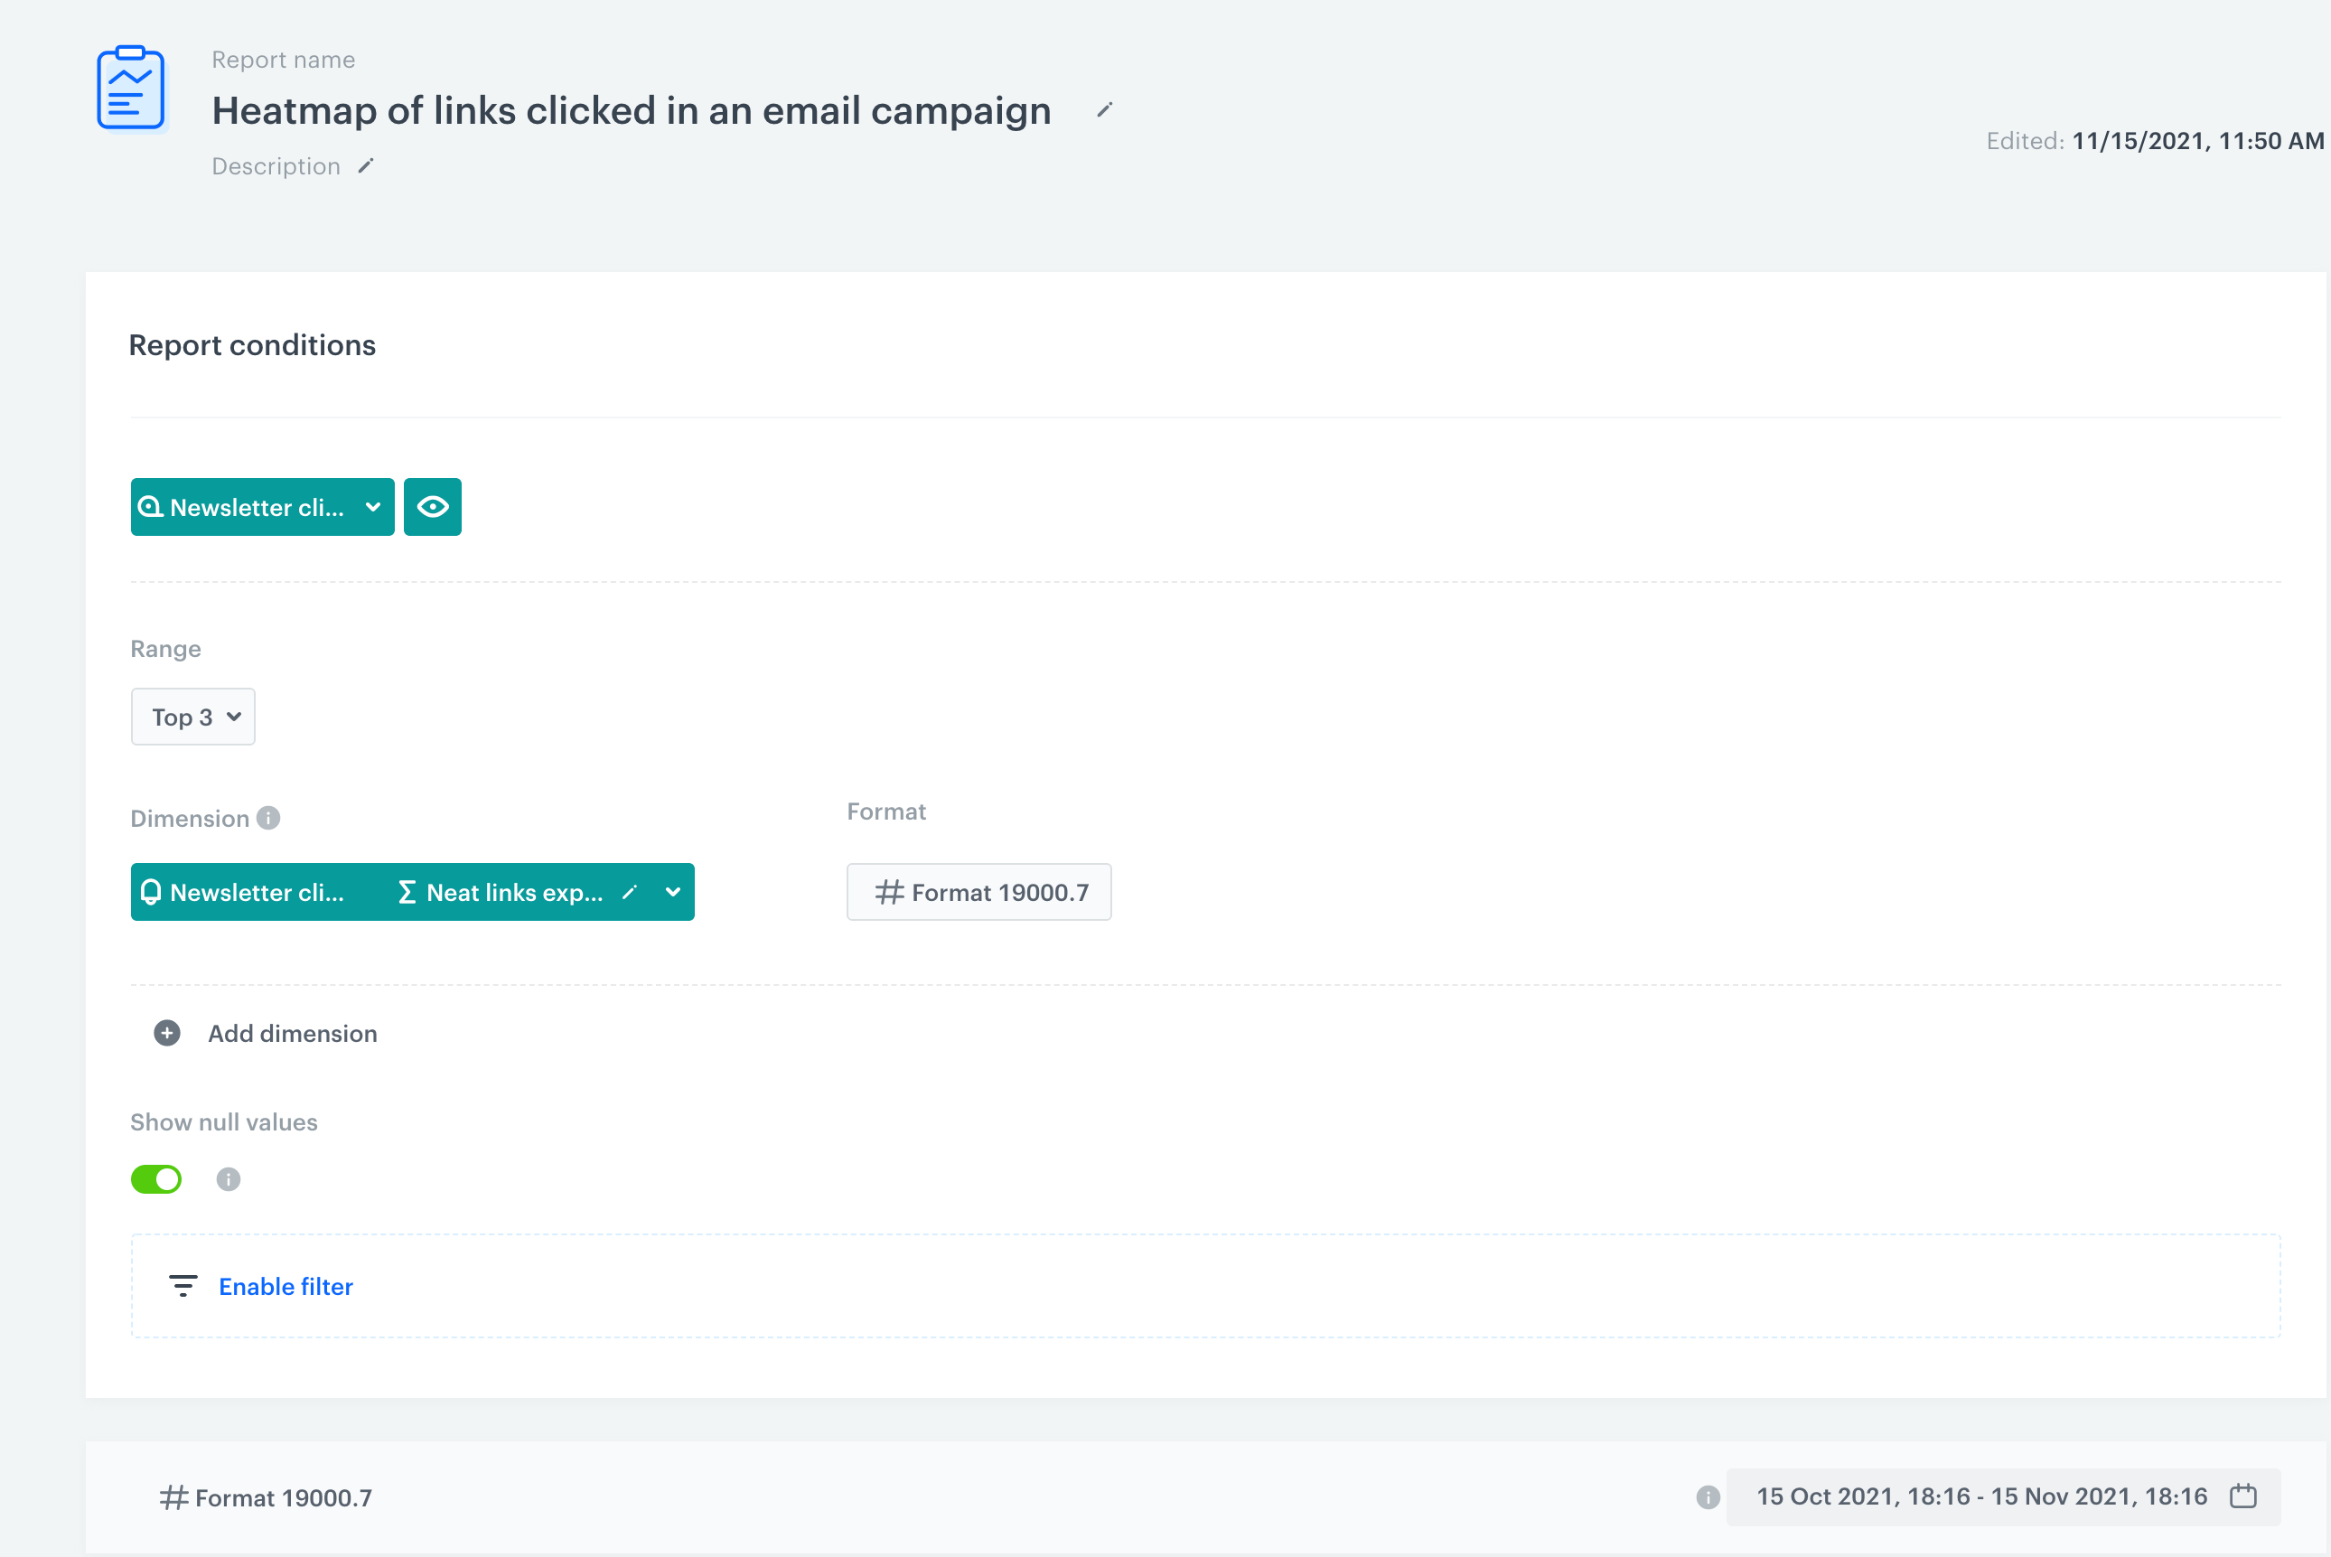Image resolution: width=2331 pixels, height=1557 pixels.
Task: Click Format 19000.7 label in bottom bar
Action: tap(266, 1497)
